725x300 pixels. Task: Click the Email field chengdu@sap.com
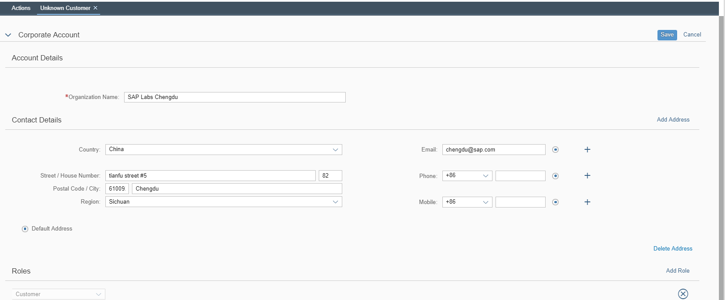coord(494,149)
